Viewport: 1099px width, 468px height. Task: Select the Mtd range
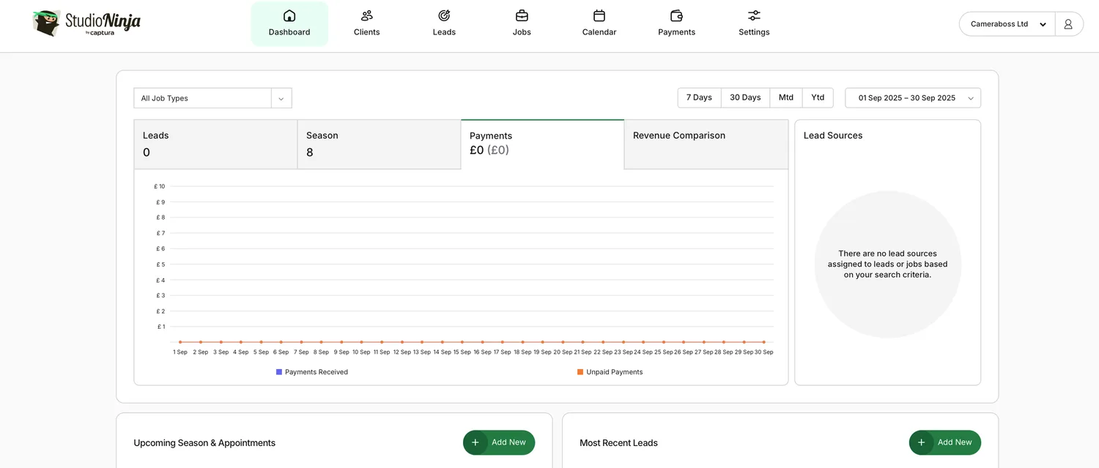786,97
